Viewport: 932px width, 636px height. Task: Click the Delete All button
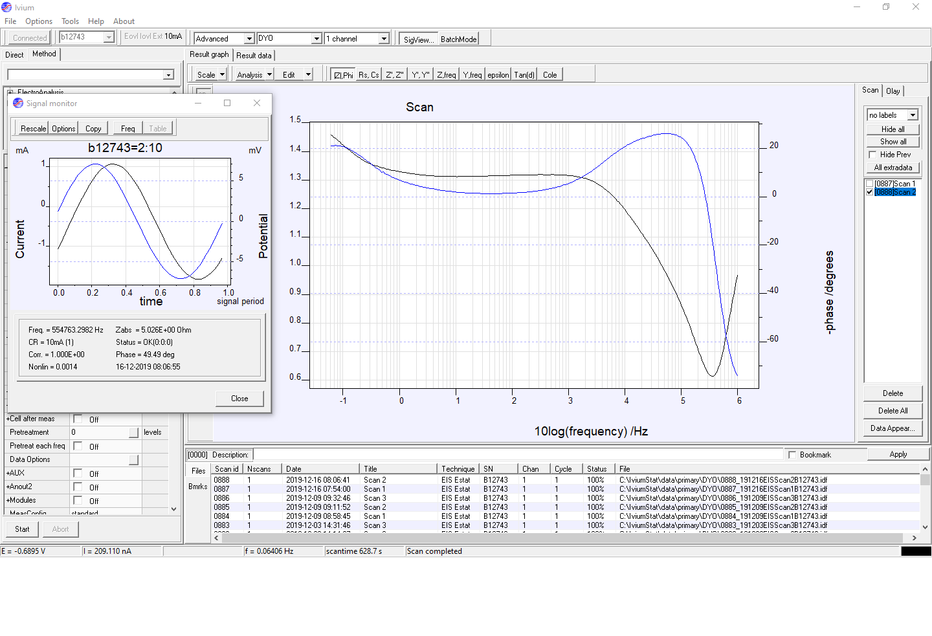click(893, 411)
